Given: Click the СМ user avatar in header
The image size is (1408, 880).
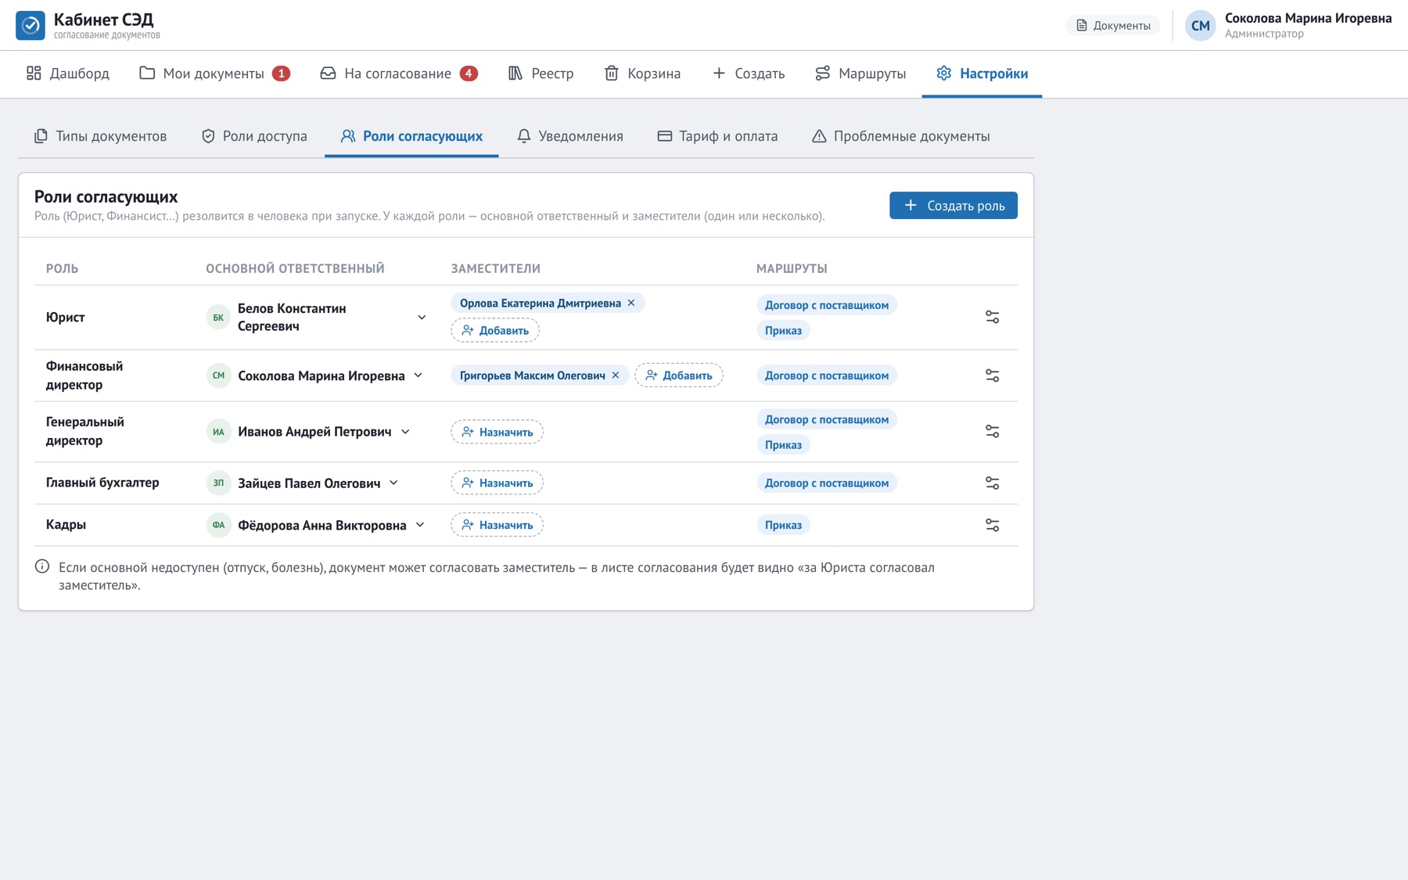Looking at the screenshot, I should 1200,26.
